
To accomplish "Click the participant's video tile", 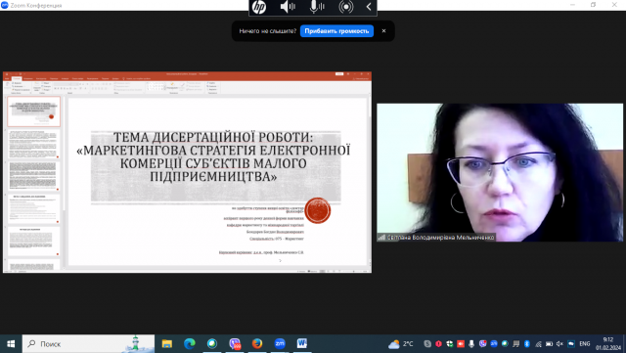I will (x=500, y=172).
